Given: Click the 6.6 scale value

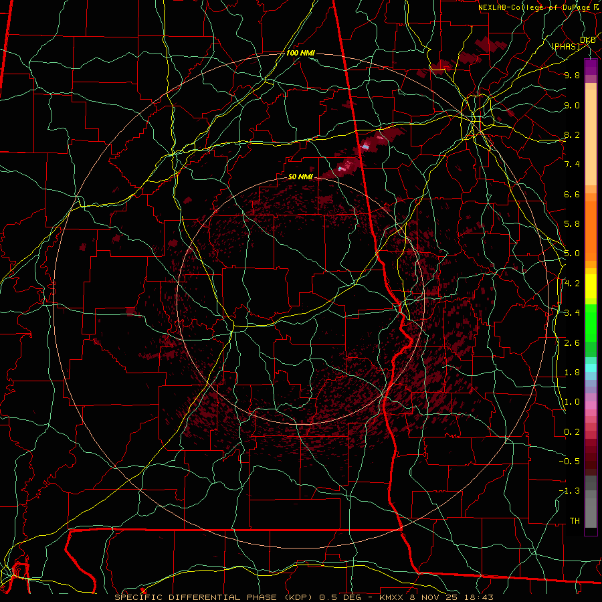Looking at the screenshot, I should pyautogui.click(x=572, y=194).
